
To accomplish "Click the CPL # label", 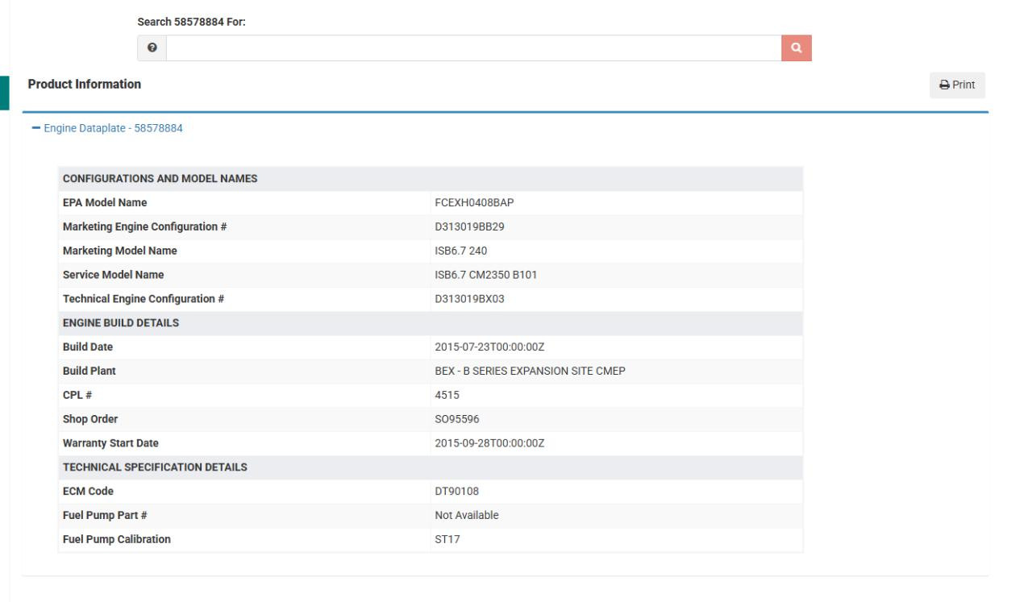I will pos(76,396).
